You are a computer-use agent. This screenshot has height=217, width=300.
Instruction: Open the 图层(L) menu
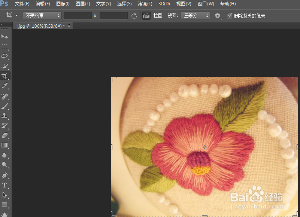[x=83, y=4]
